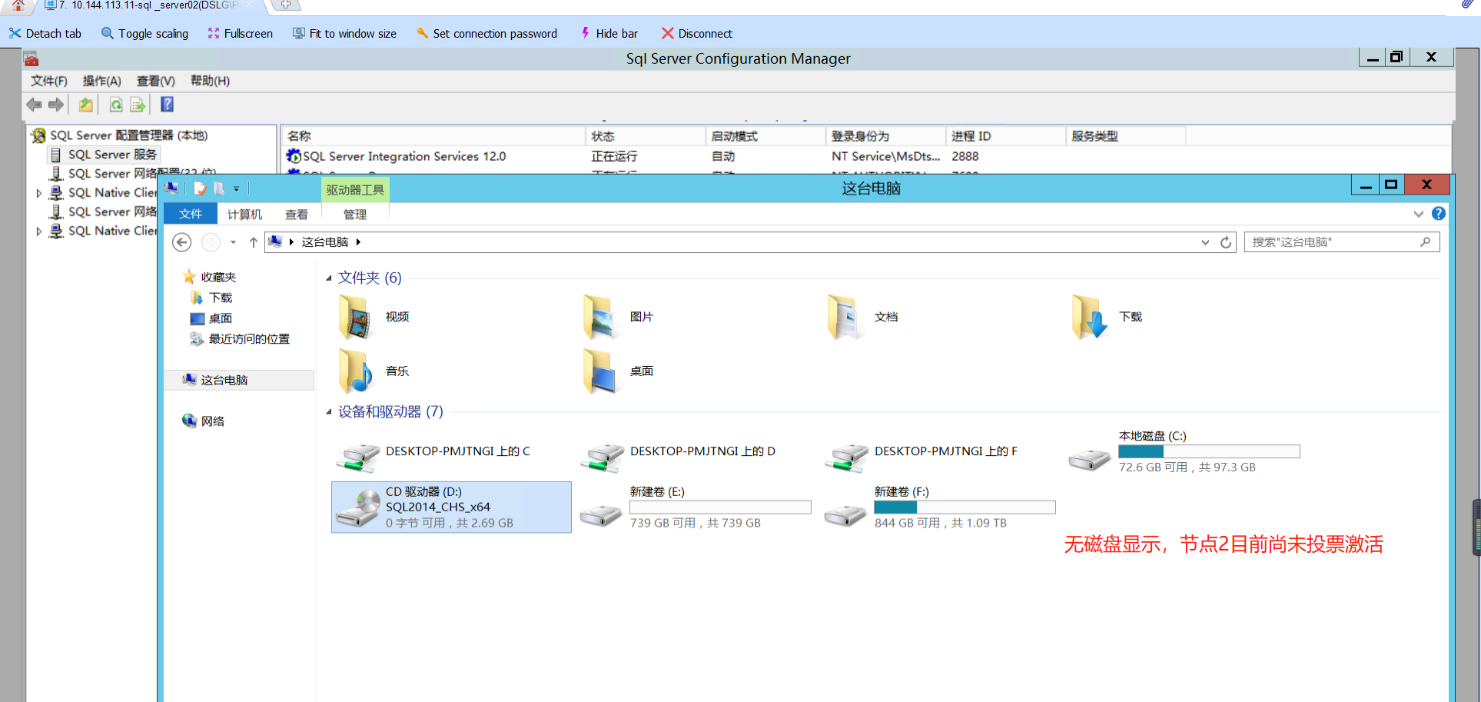Open 操作(A) menu in Configuration Manager
The width and height of the screenshot is (1481, 702).
tap(102, 81)
